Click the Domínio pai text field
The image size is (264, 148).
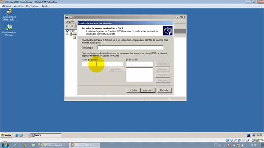[130, 48]
